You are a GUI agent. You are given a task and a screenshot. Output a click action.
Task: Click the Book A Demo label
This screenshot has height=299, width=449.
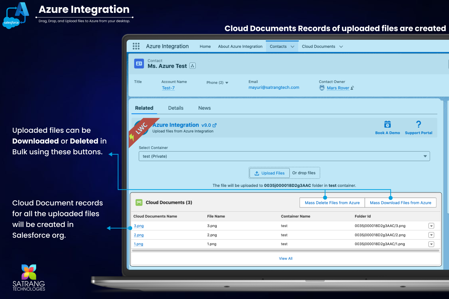click(387, 133)
